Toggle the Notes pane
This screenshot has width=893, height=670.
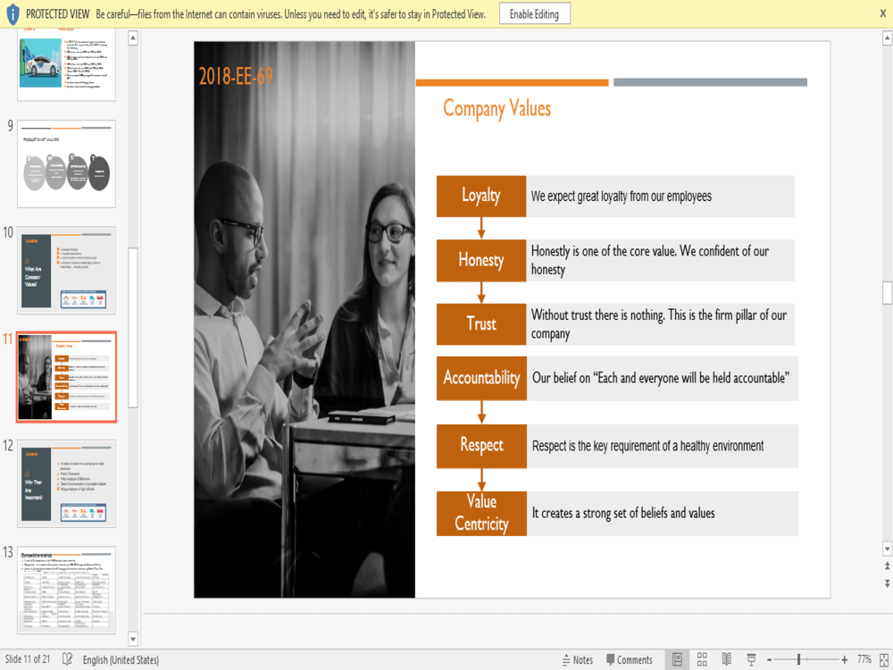pos(578,659)
